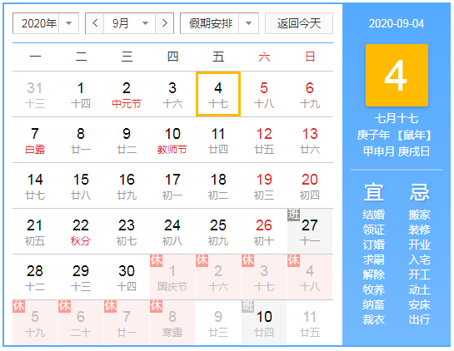Click the 班 badge on October 10
This screenshot has height=351, width=454.
pyautogui.click(x=247, y=306)
